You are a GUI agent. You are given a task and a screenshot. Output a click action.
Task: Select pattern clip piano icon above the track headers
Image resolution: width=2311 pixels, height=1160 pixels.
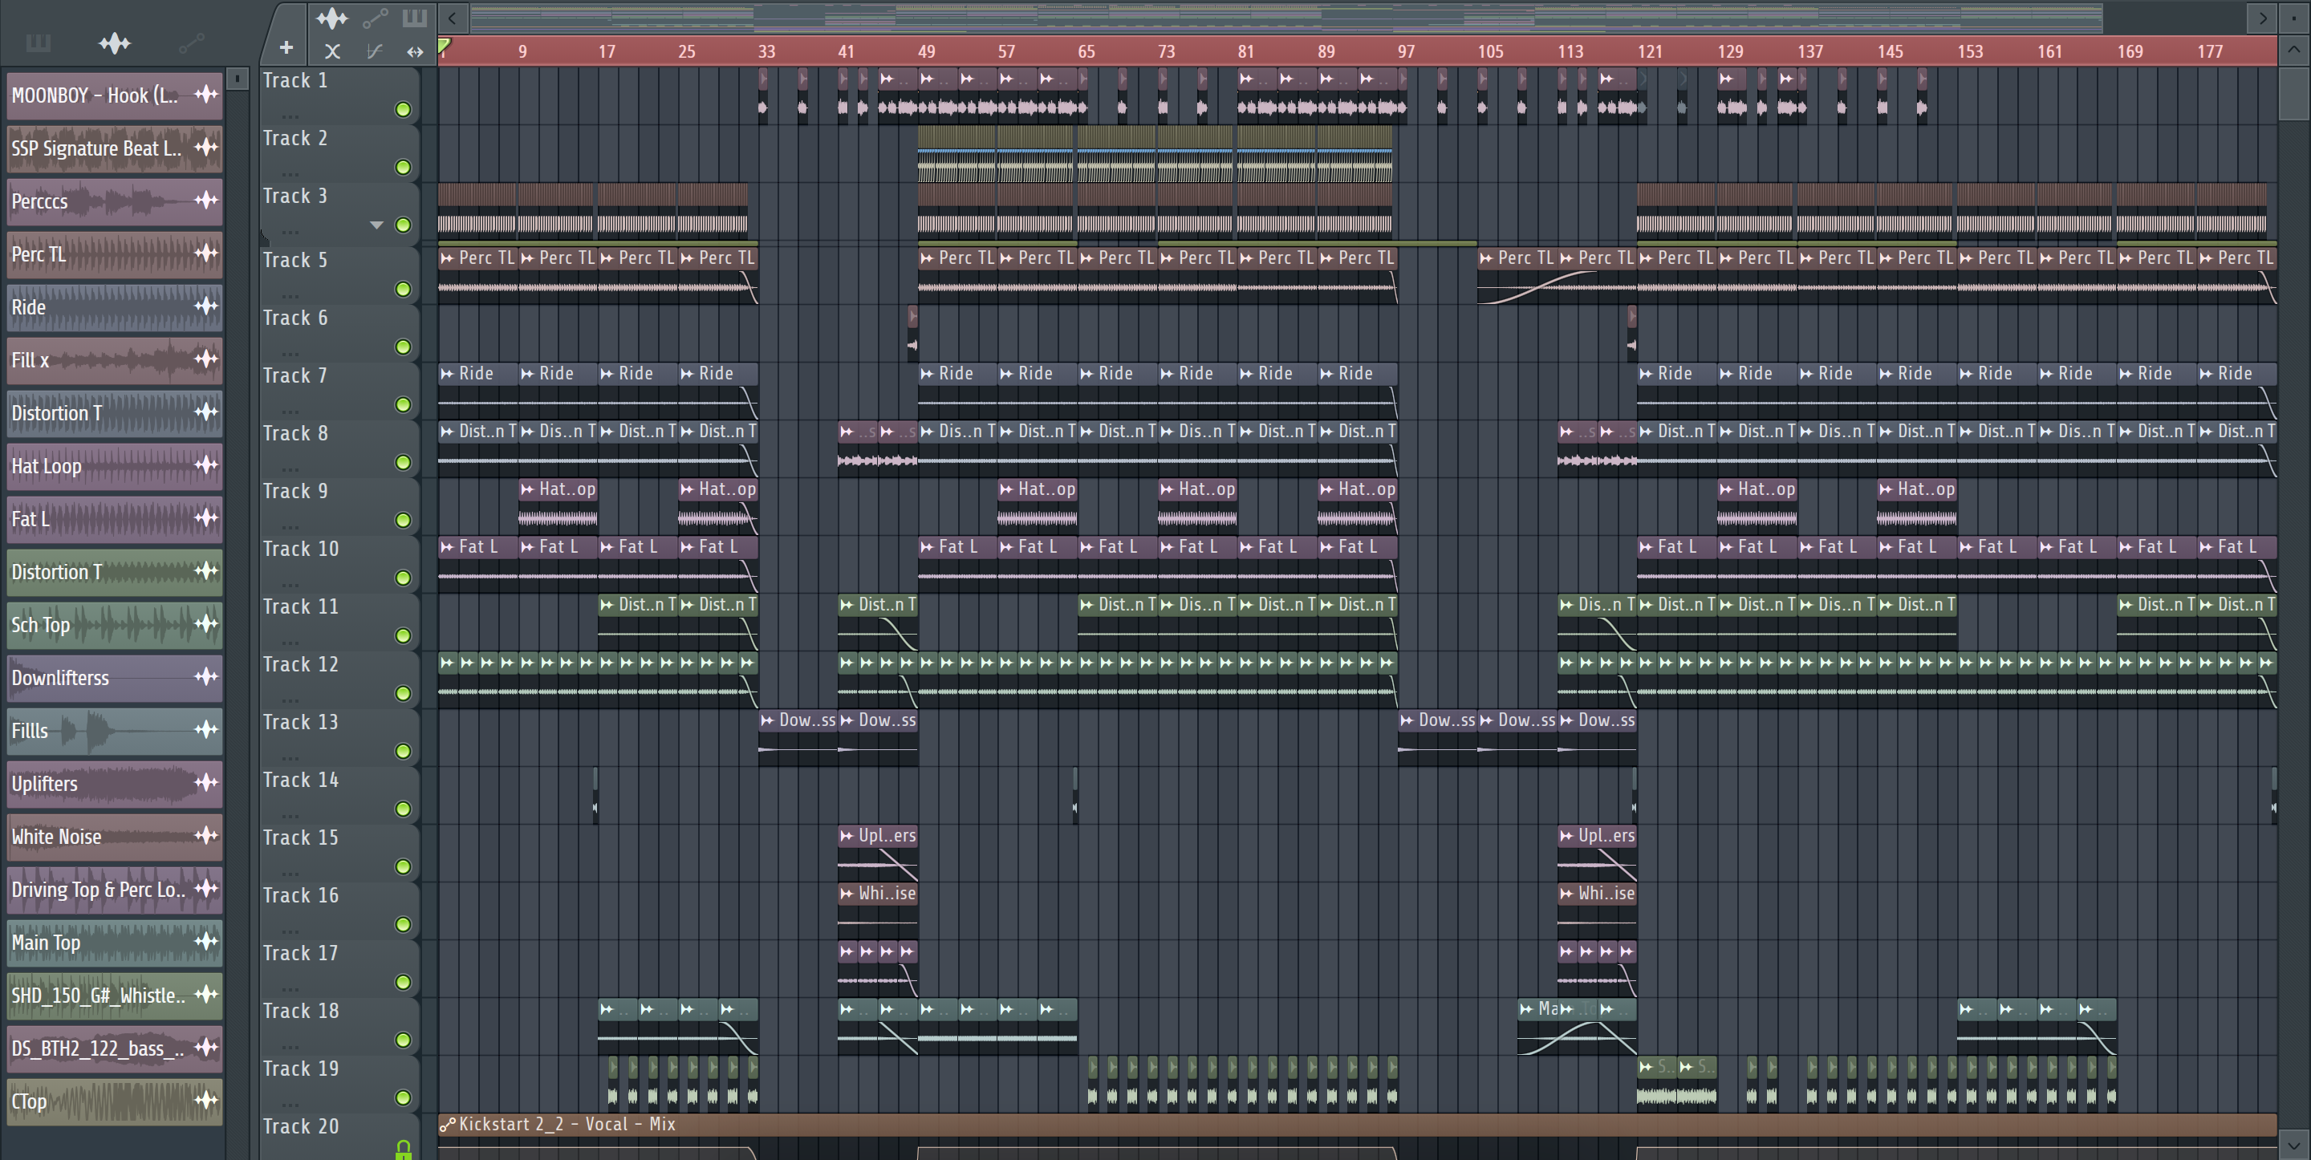[x=413, y=18]
